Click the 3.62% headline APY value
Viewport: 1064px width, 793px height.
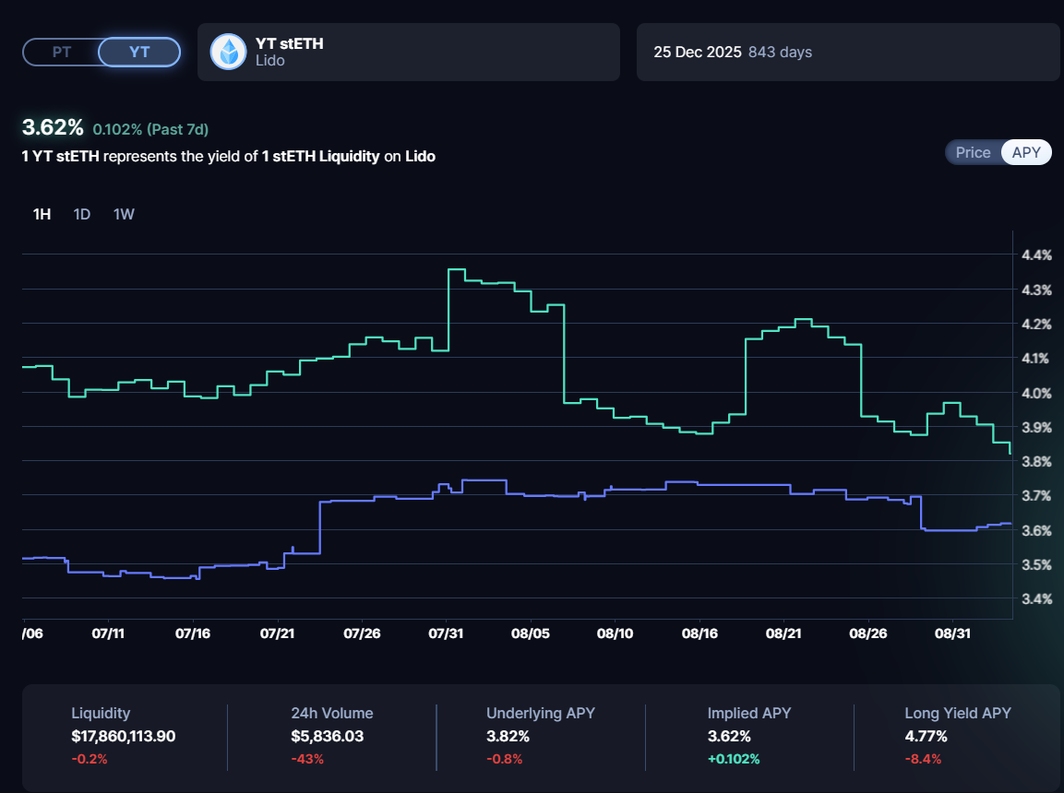[53, 128]
